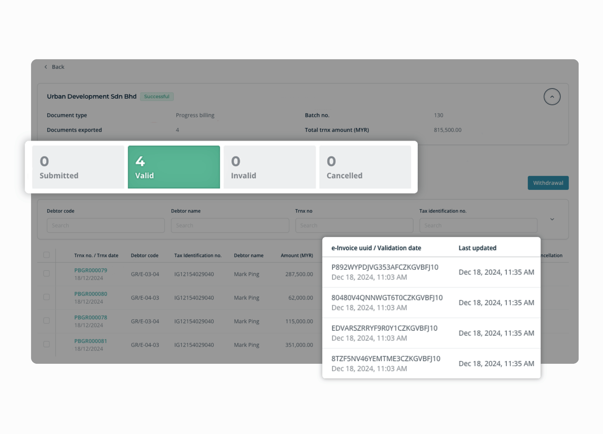Click the e-Invoice uuid / Validation date header
This screenshot has width=603, height=434.
pos(376,248)
